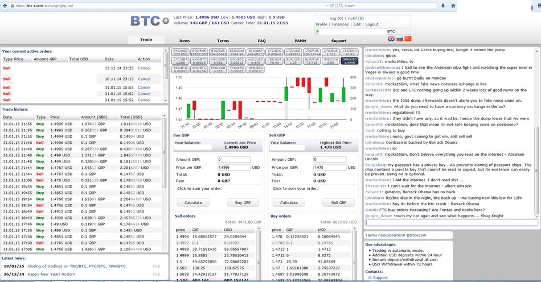Select the EUR/USD pair

click(x=293, y=61)
